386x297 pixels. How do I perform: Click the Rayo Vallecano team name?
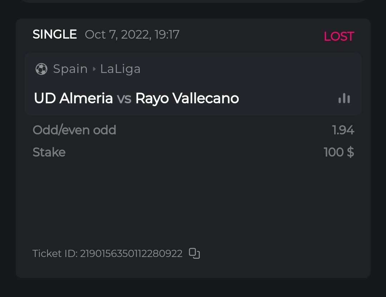tap(187, 98)
